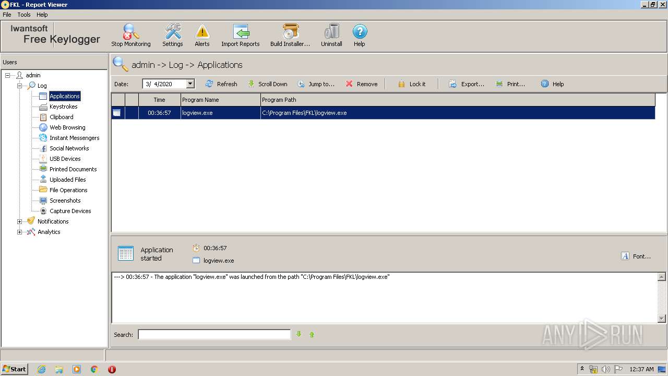Select Social Networks log
The height and width of the screenshot is (376, 668).
(69, 148)
